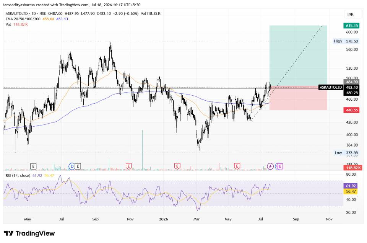
Task: Click the 420.00 price scale label
Action: pos(352,122)
